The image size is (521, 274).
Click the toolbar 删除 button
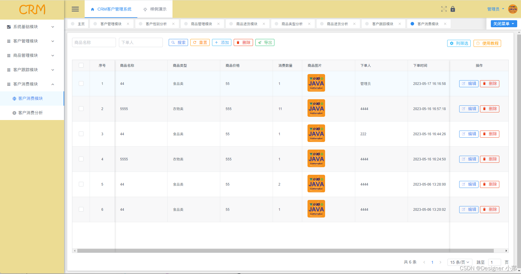[243, 42]
